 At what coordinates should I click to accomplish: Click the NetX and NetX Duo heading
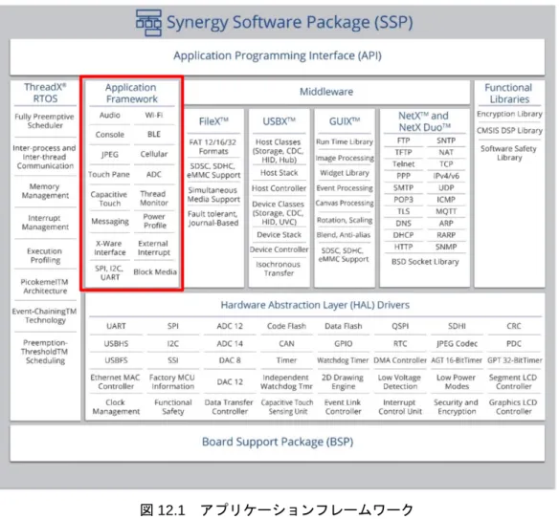point(423,121)
